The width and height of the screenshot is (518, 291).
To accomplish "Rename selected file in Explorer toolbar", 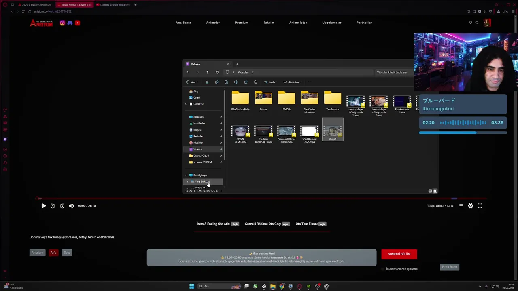I will (x=236, y=82).
